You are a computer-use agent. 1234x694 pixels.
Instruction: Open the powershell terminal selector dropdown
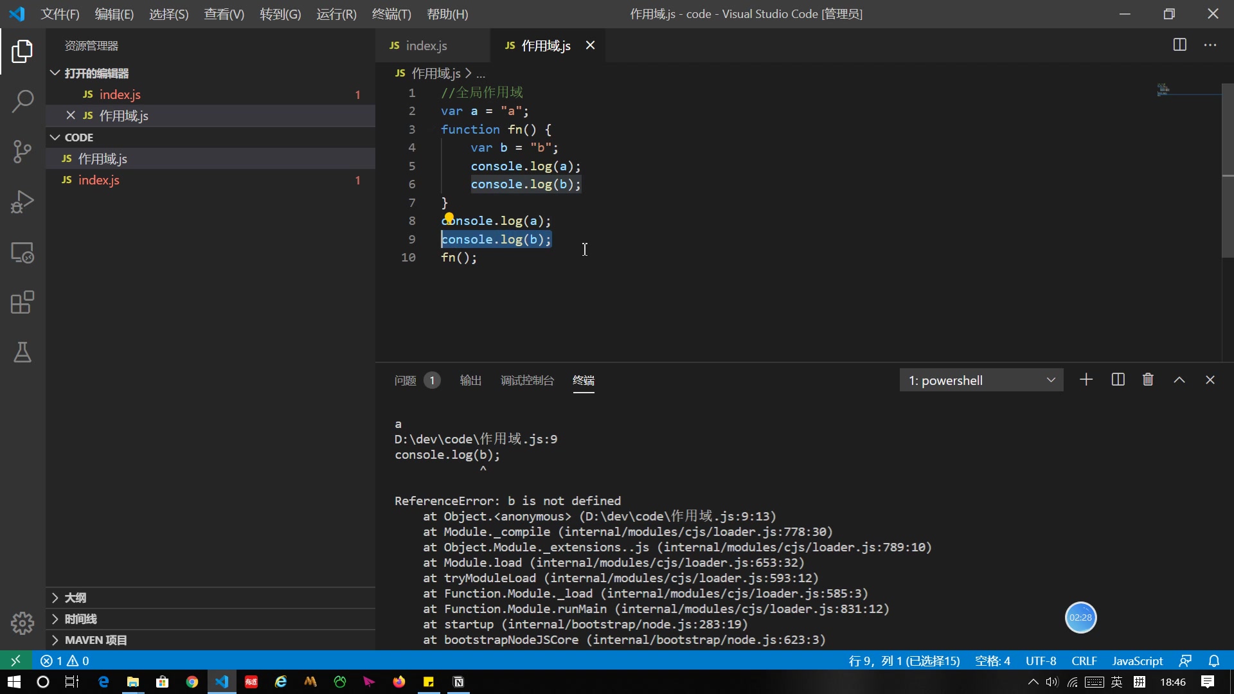point(981,380)
